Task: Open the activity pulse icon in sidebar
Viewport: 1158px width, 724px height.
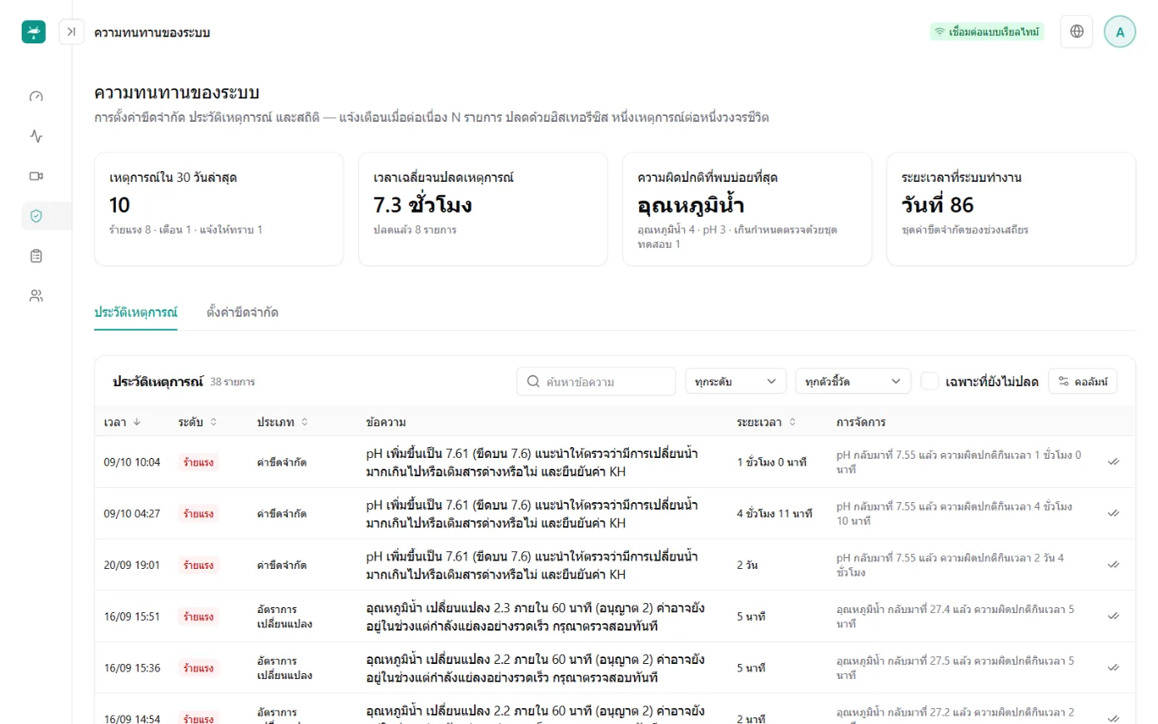Action: pos(36,136)
